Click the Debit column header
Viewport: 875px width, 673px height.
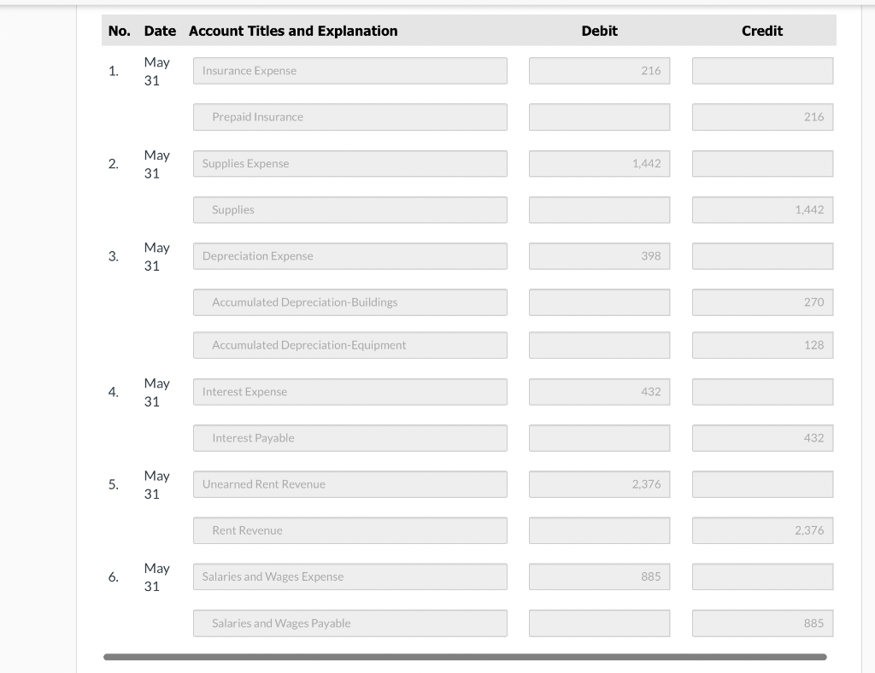599,31
